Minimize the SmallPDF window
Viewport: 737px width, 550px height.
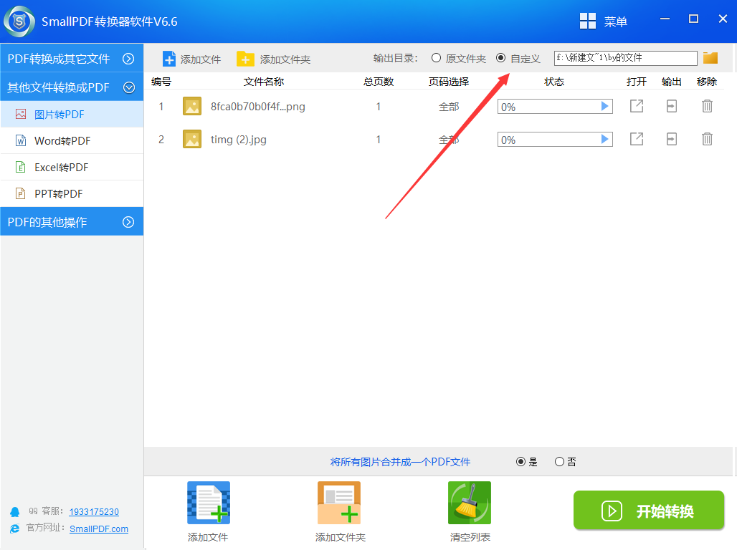coord(665,19)
